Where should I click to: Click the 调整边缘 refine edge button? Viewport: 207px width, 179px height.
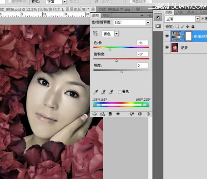141,1
